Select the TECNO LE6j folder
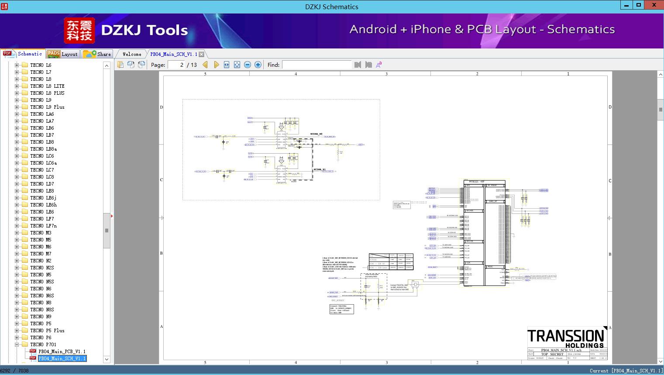The height and width of the screenshot is (375, 664). coord(43,198)
